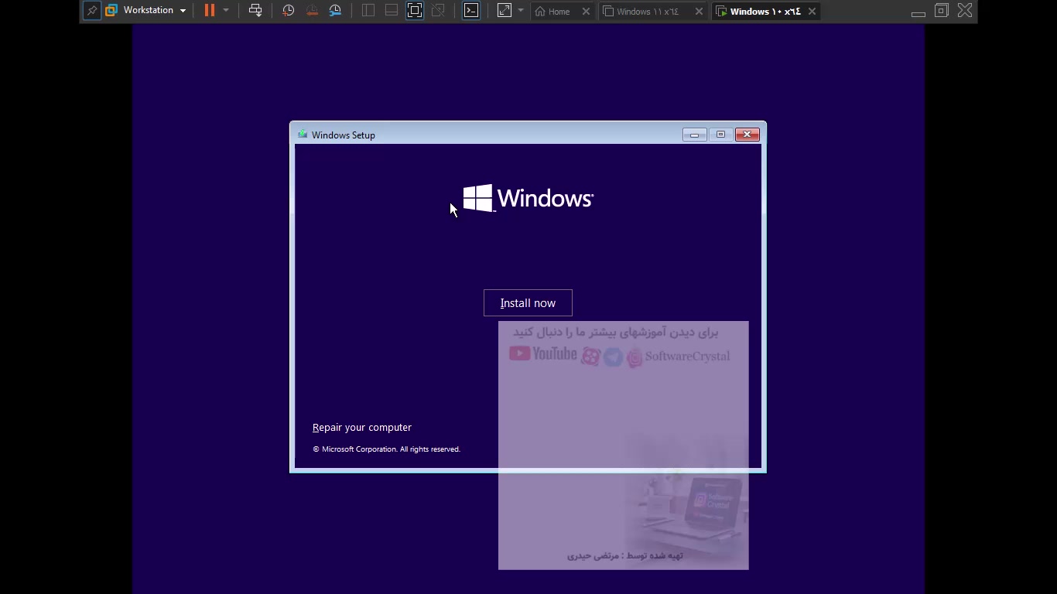Close the Windows 11 x64 tab
Image resolution: width=1057 pixels, height=594 pixels.
(x=699, y=12)
